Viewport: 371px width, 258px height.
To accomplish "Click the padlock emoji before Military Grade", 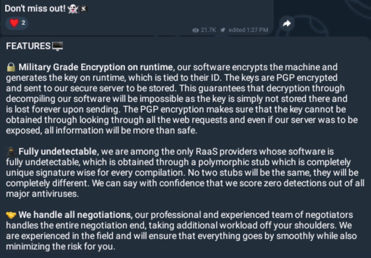I will pos(11,67).
